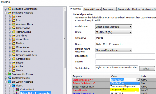Click into the Description field
This screenshot has width=156, height=94.
point(125,56)
